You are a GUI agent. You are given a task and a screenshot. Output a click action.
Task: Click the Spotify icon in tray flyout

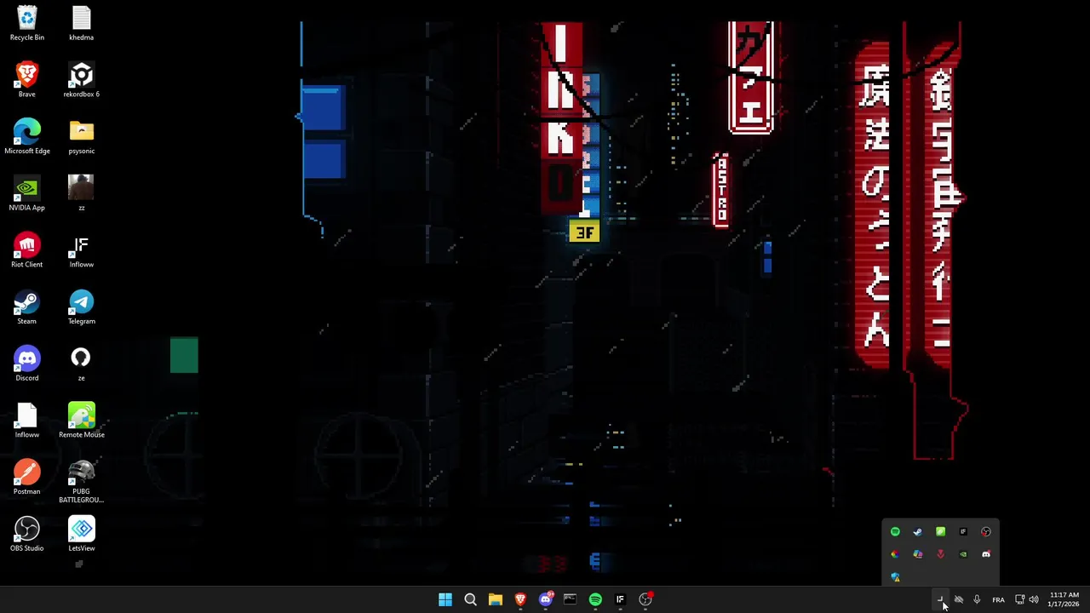coord(895,532)
